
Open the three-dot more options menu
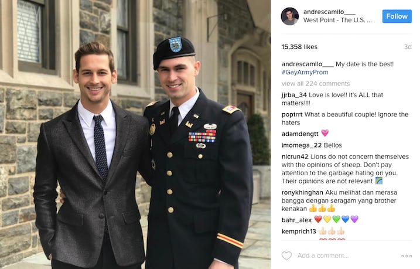click(407, 256)
